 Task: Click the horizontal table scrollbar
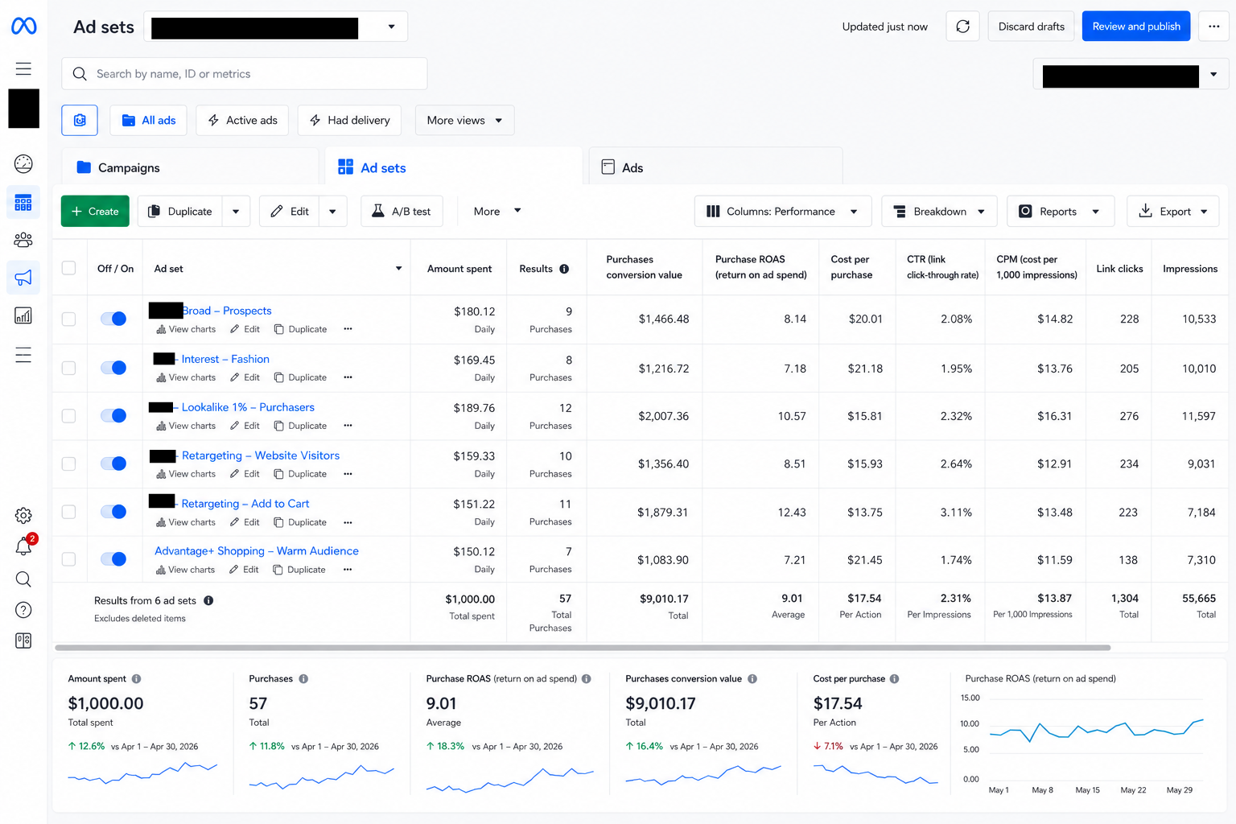[583, 647]
